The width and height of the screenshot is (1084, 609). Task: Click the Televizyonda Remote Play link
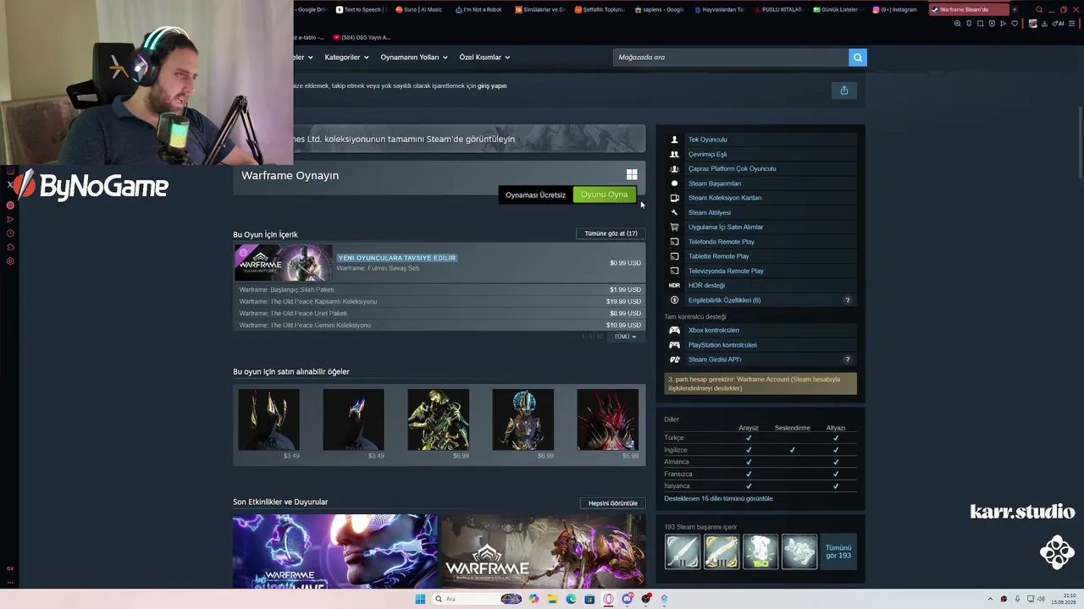click(x=726, y=271)
